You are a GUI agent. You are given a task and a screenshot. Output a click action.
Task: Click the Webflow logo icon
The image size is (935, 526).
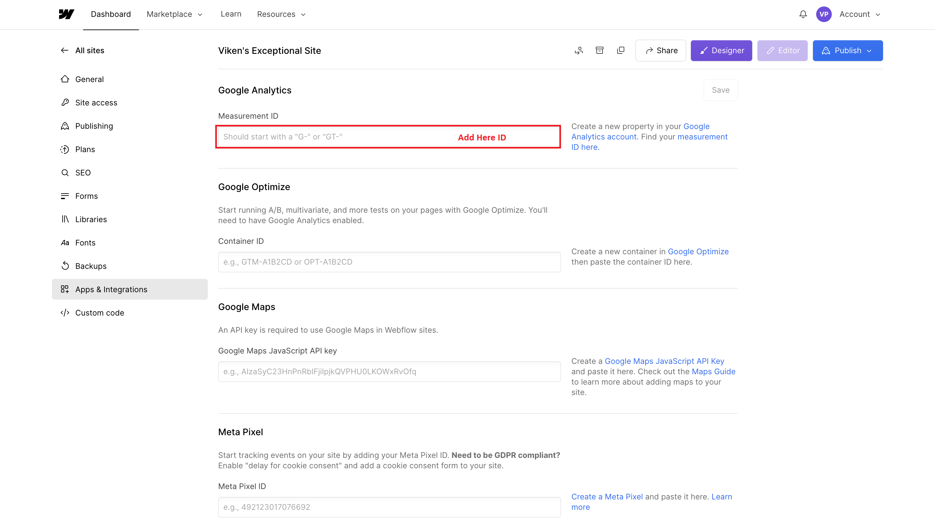point(67,14)
